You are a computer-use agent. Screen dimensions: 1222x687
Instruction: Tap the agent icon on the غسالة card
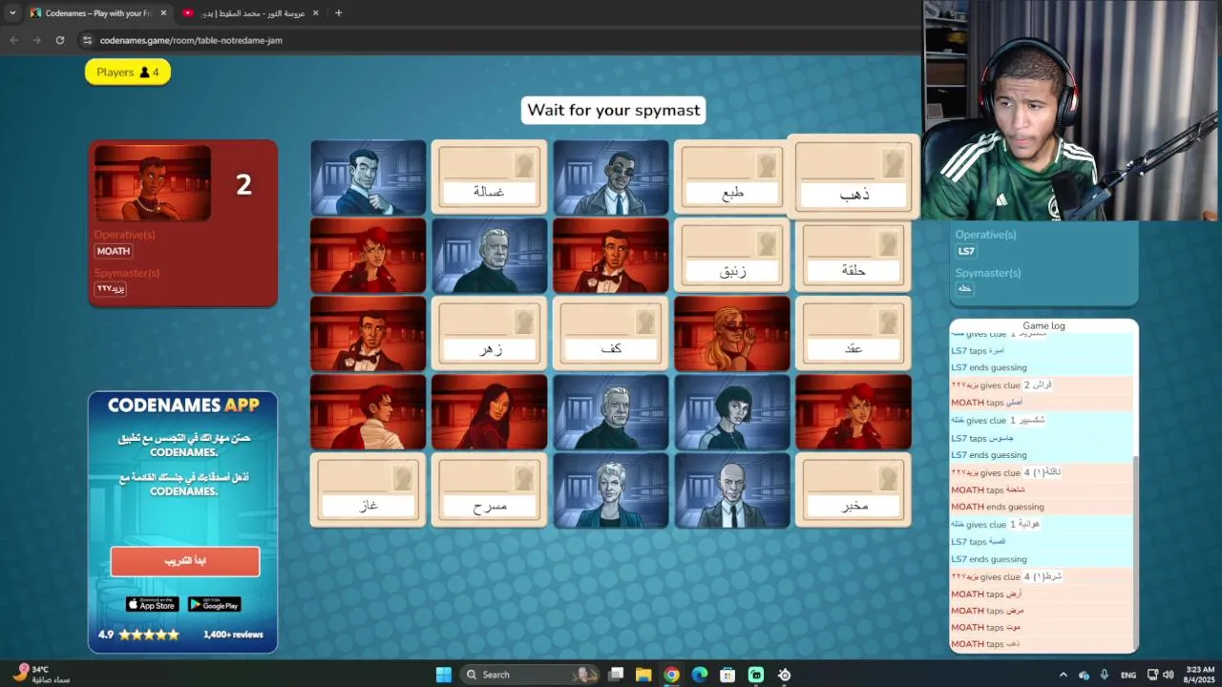tap(524, 166)
